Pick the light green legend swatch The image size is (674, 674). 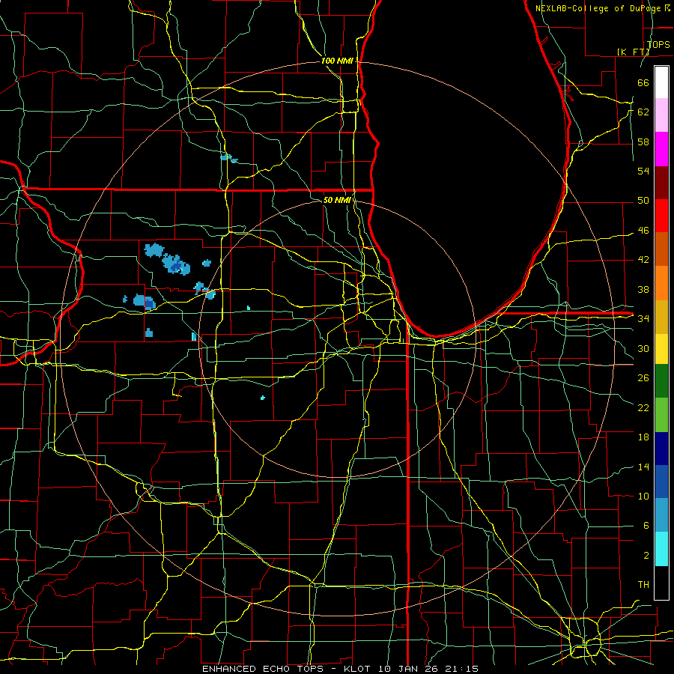pyautogui.click(x=661, y=415)
